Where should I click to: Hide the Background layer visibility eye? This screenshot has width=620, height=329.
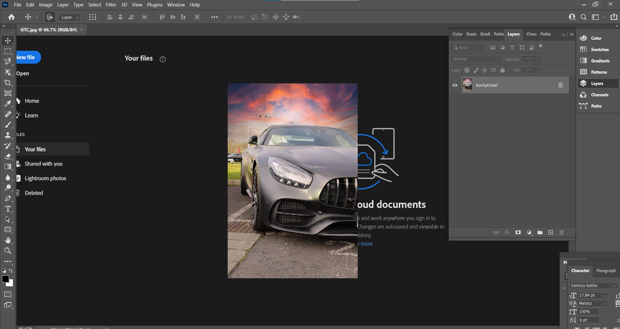coord(455,85)
